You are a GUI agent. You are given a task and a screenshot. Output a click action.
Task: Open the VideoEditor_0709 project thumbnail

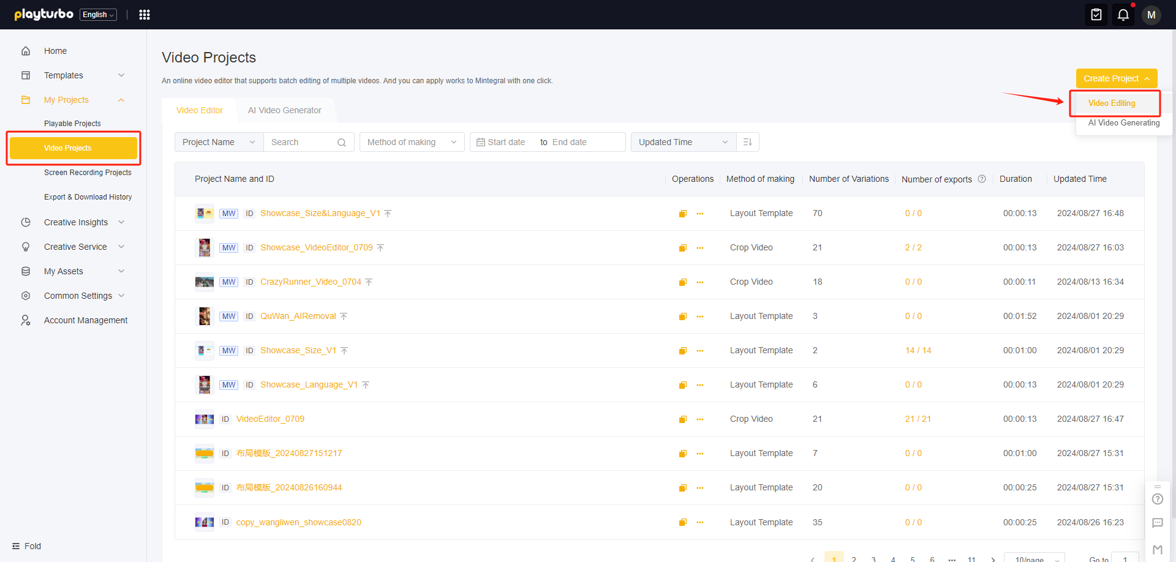click(x=204, y=419)
